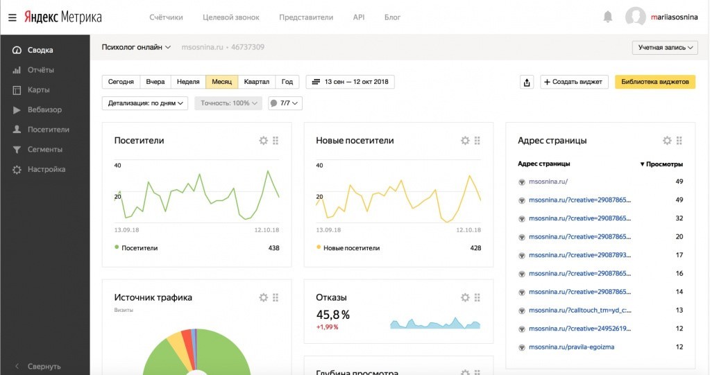
Task: Click the Карты sidebar icon
Action: tap(17, 90)
